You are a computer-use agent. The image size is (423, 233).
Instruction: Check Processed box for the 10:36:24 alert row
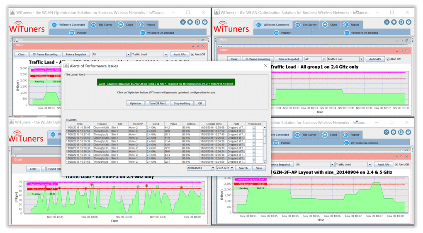pyautogui.click(x=254, y=152)
